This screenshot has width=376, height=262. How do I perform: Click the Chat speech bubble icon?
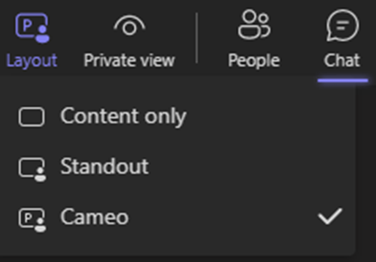tap(342, 25)
